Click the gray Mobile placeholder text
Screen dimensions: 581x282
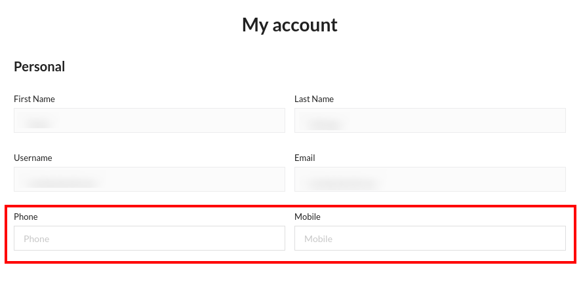click(318, 239)
